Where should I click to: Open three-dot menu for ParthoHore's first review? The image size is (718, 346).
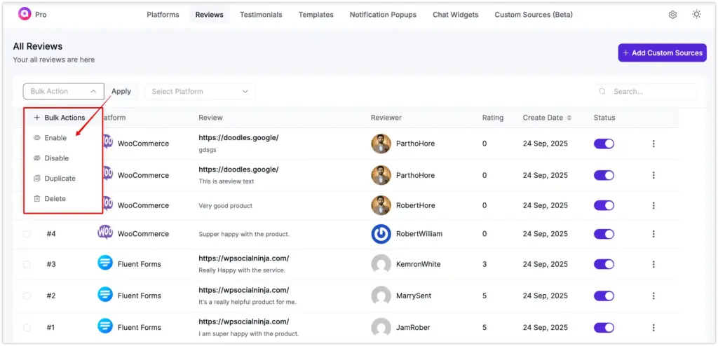653,144
